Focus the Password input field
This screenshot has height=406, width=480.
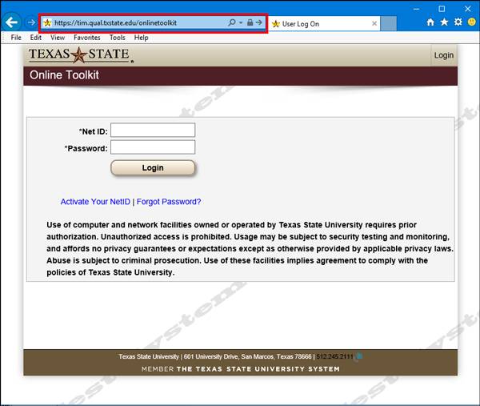(x=153, y=147)
